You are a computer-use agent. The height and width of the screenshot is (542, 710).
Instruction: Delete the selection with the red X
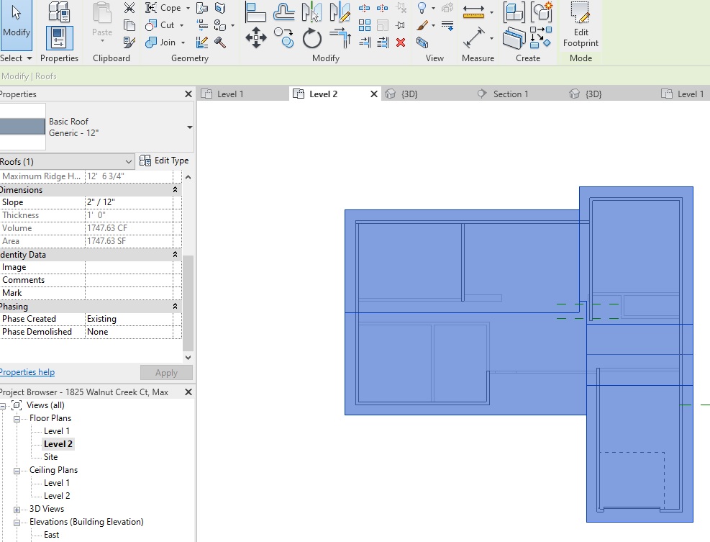point(401,42)
